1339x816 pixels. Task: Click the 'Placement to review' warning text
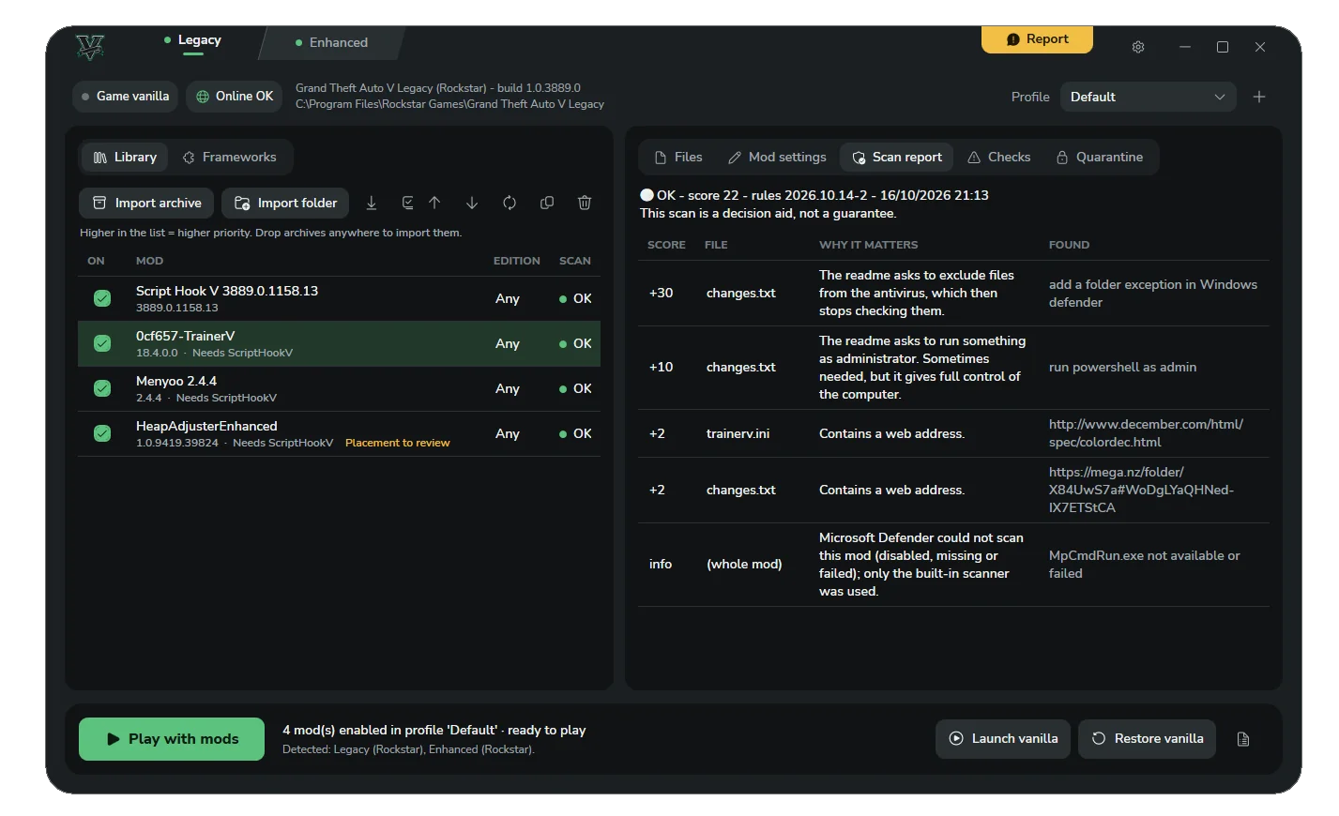pyautogui.click(x=397, y=443)
